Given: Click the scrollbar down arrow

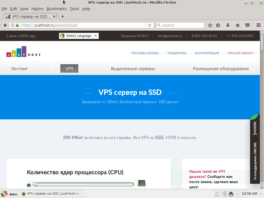Looking at the screenshot, I should (x=262, y=187).
